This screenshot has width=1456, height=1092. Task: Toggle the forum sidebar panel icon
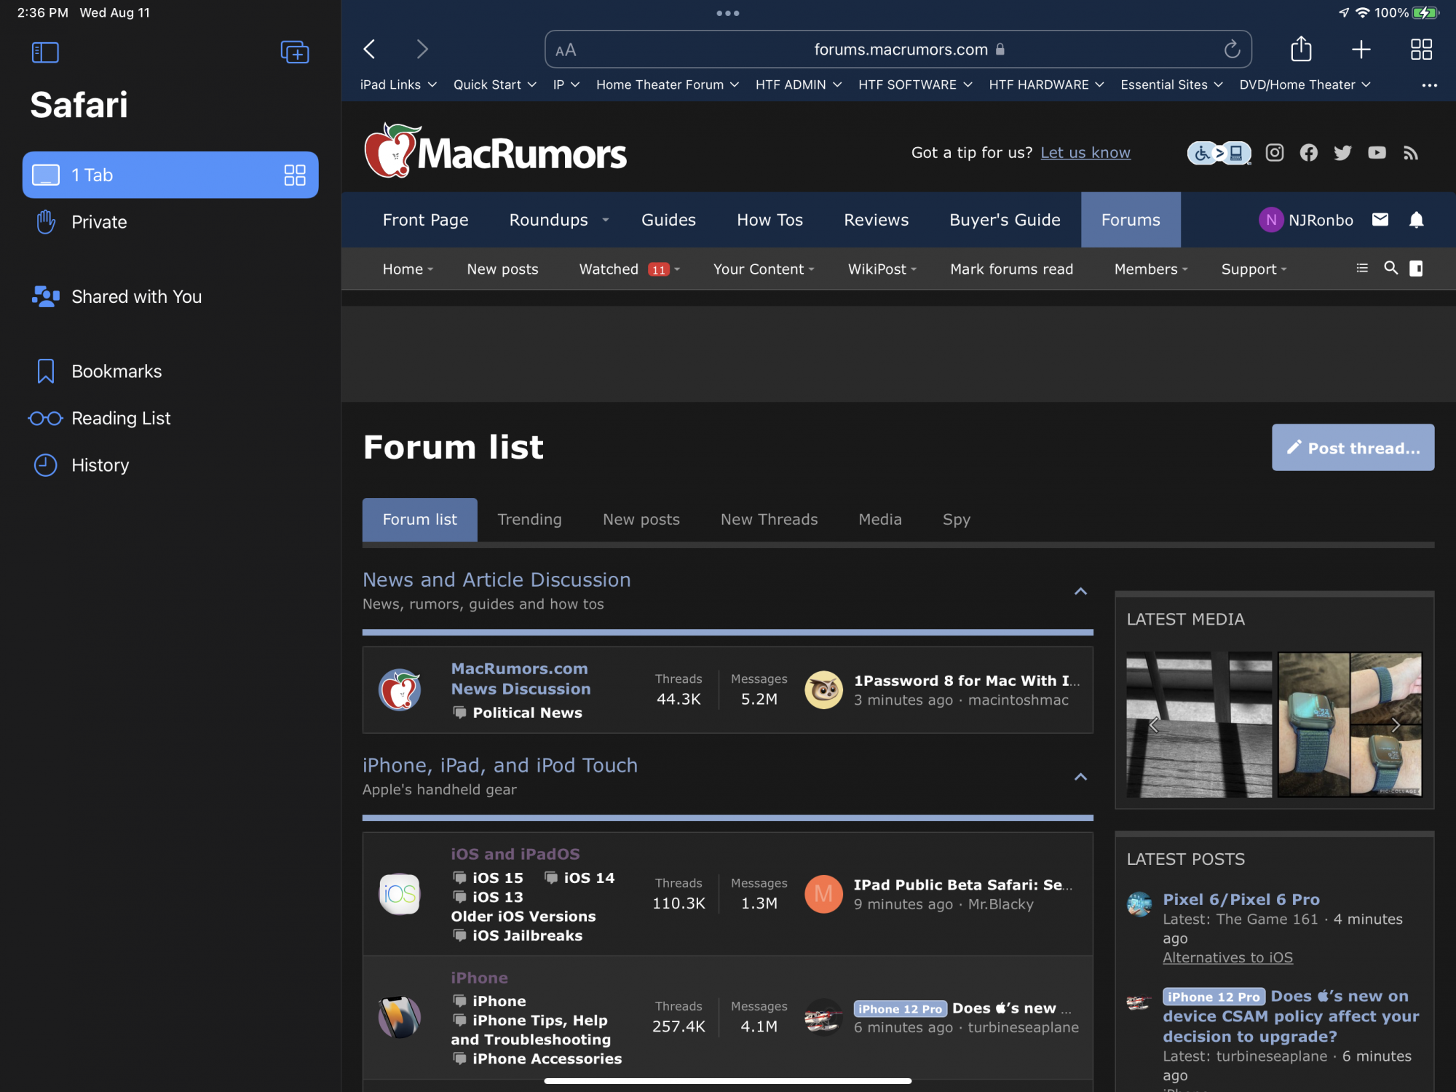1416,269
